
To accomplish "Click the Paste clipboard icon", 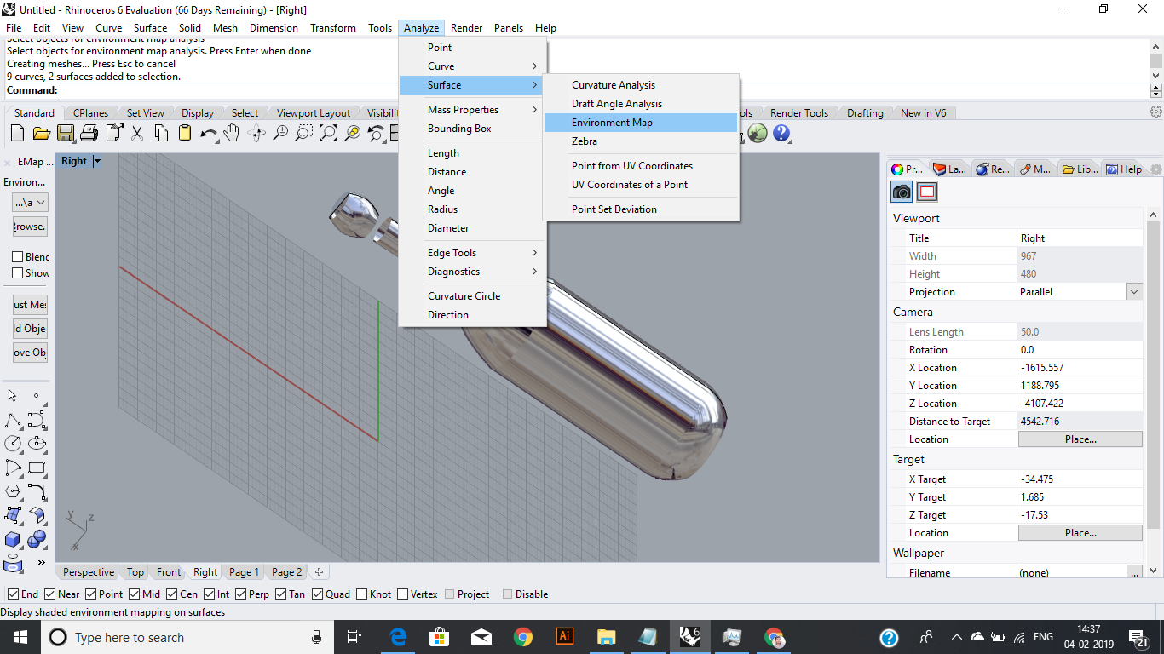I will pyautogui.click(x=184, y=133).
